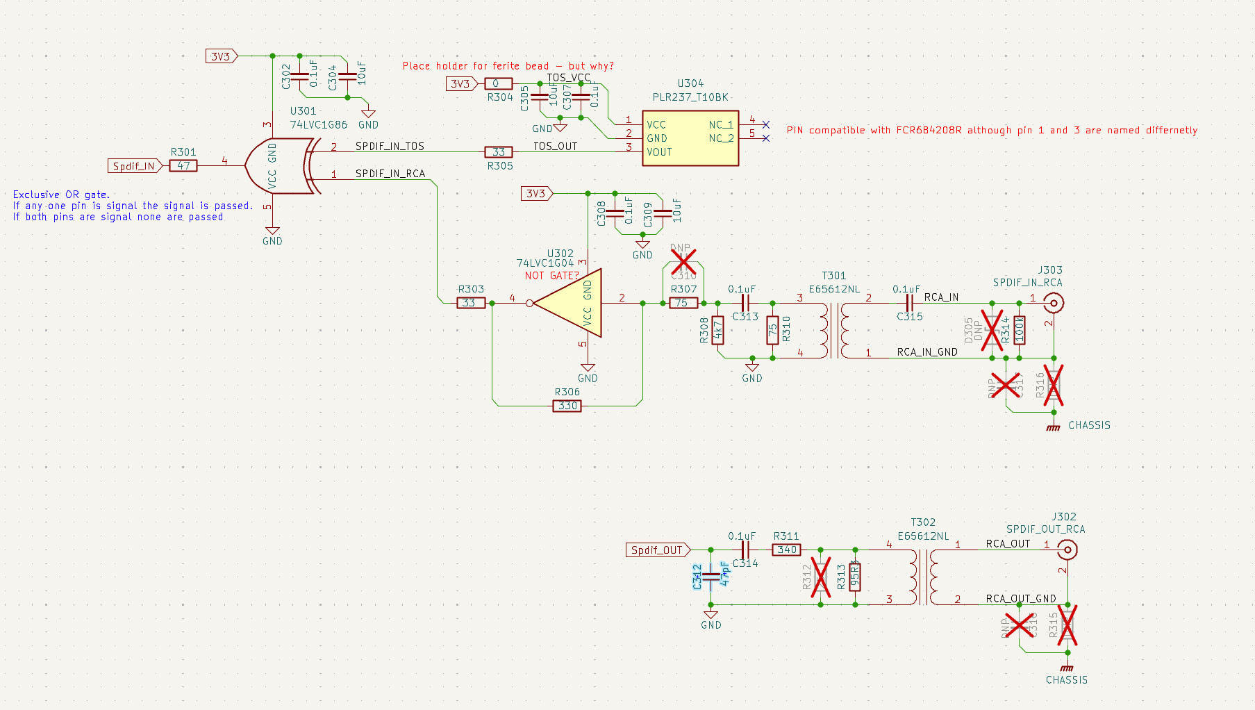1255x710 pixels.
Task: Select the SPDIF_IN_RCA net label
Action: coord(390,174)
